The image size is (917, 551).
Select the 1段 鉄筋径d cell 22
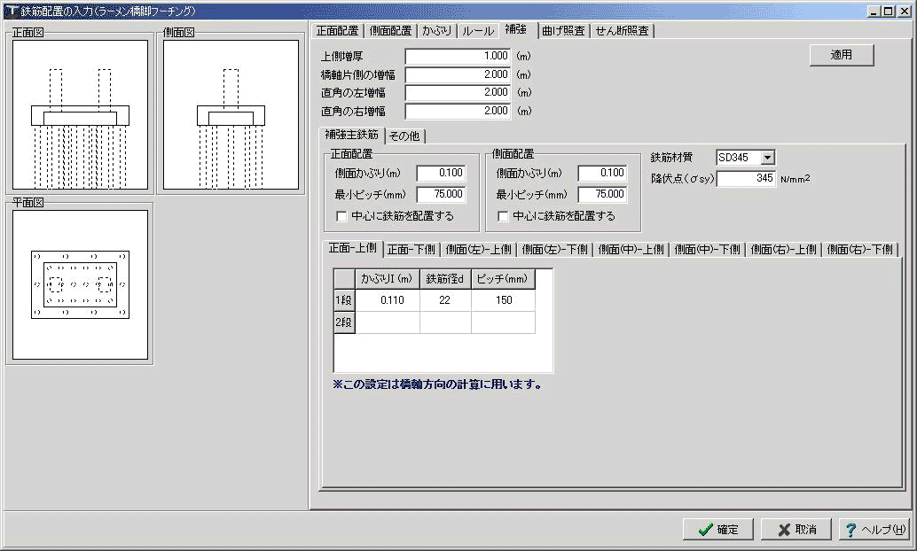(x=445, y=300)
